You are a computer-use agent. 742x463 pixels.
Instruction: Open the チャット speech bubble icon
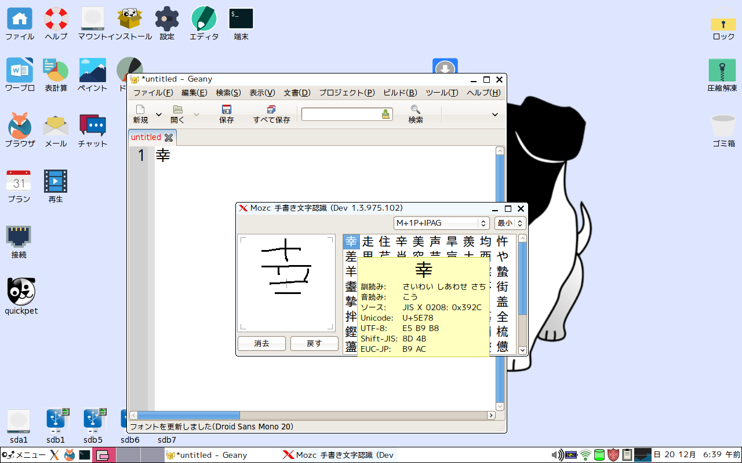[93, 126]
